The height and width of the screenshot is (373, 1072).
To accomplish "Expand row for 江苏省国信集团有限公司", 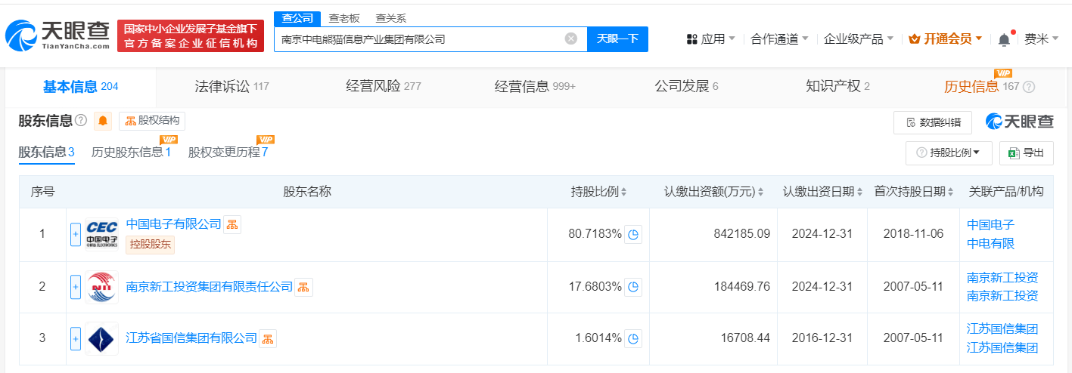I will (x=76, y=339).
